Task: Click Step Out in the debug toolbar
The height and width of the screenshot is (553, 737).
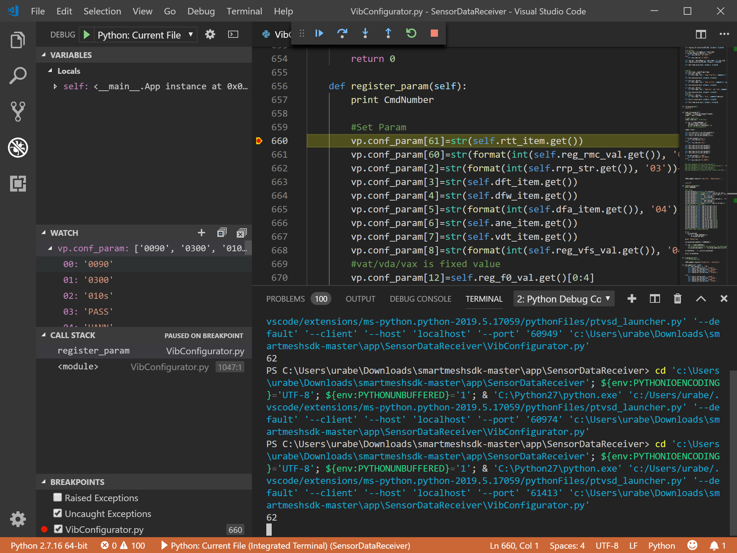Action: 388,33
